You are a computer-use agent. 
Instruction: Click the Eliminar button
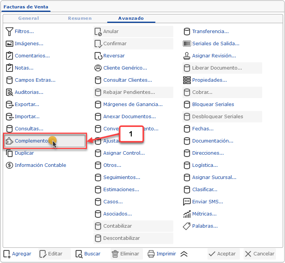[x=127, y=254]
